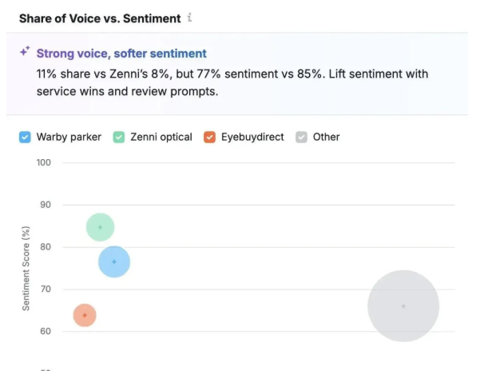Click the sparkle insight icon

pyautogui.click(x=25, y=52)
